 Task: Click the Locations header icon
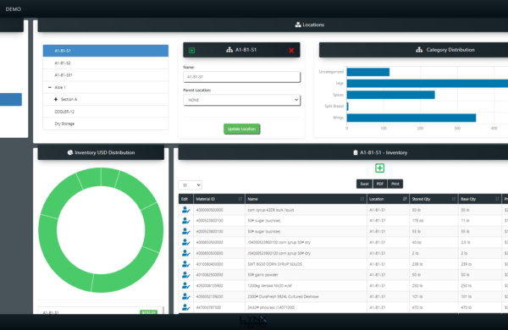[298, 25]
